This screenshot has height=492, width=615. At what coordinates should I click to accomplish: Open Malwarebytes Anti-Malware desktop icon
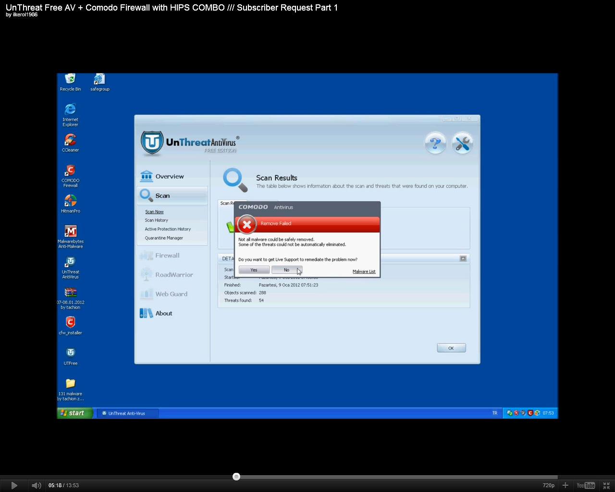(70, 232)
